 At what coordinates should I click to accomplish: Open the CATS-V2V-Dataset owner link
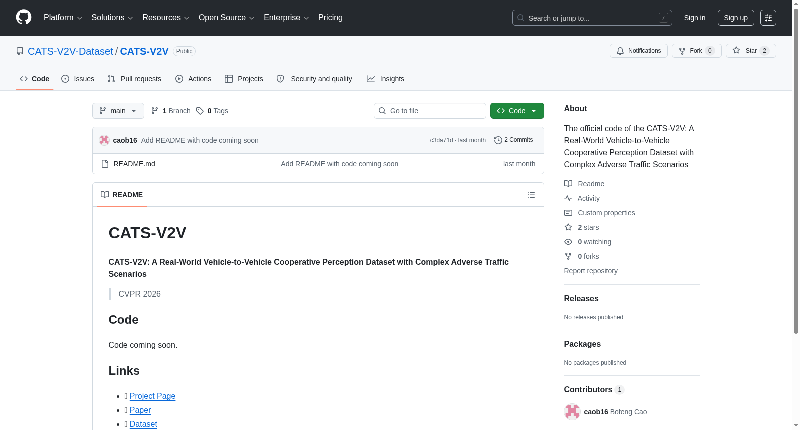click(x=70, y=51)
